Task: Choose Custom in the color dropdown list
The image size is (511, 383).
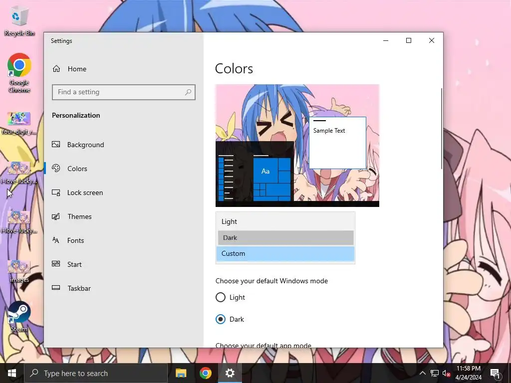Action: tap(285, 254)
